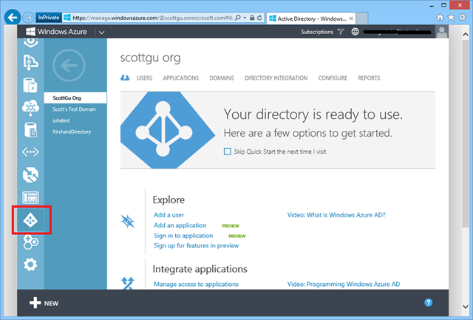Click scrollbar up arrow

pos(466,35)
